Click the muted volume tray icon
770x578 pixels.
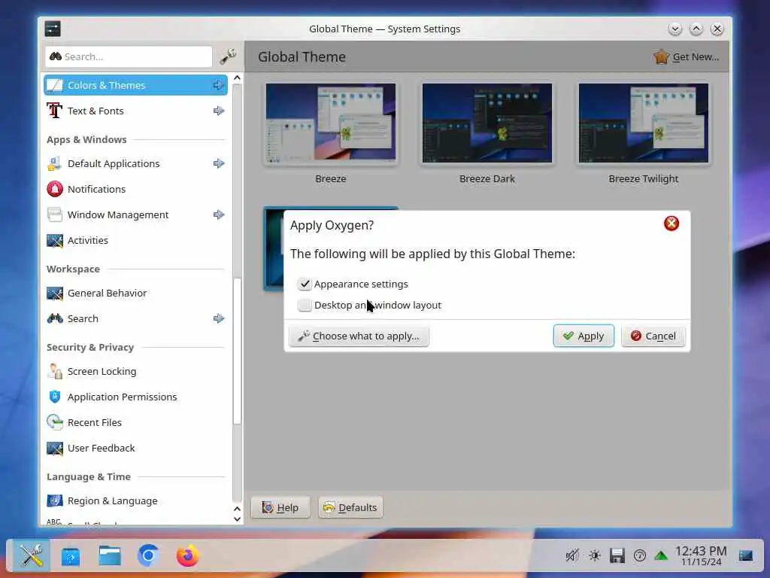572,556
